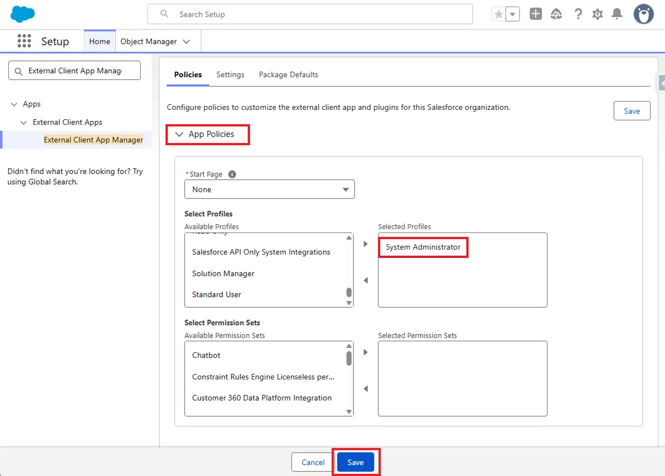The image size is (665, 476).
Task: Click the Start Page info icon
Action: [x=232, y=174]
